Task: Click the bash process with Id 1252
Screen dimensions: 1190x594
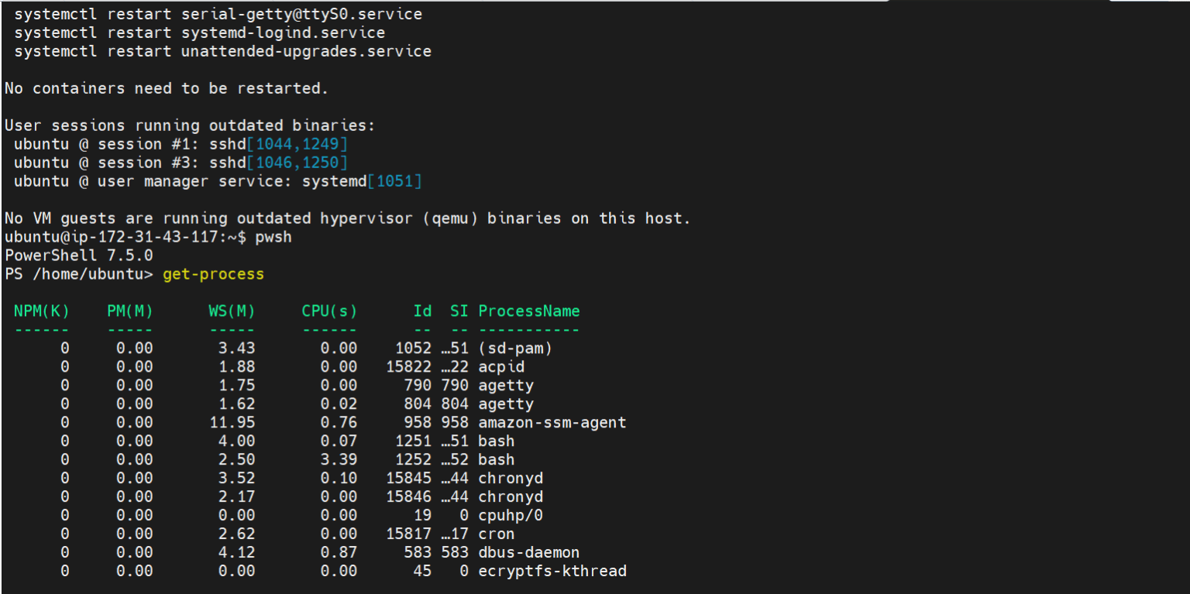Action: point(495,459)
